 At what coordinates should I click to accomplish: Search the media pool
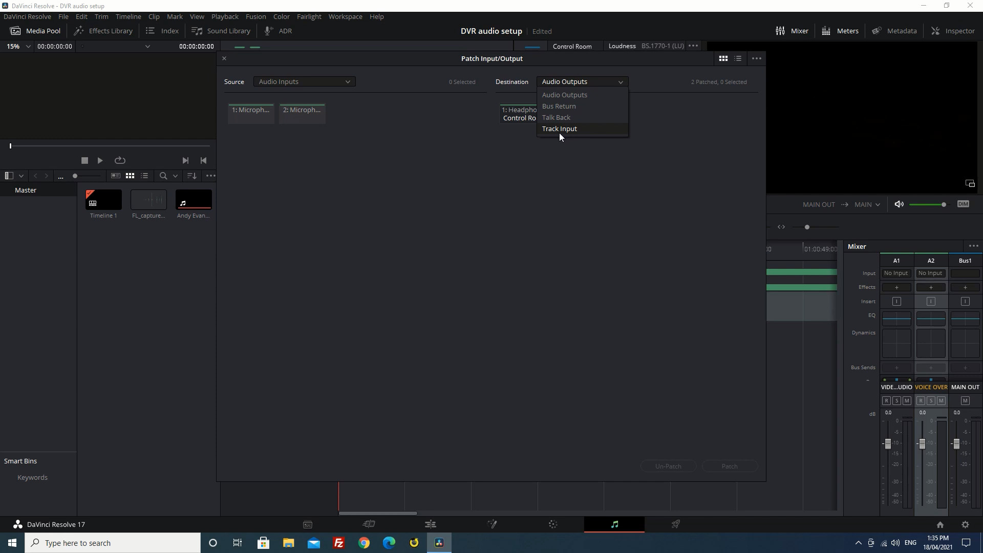tap(163, 176)
